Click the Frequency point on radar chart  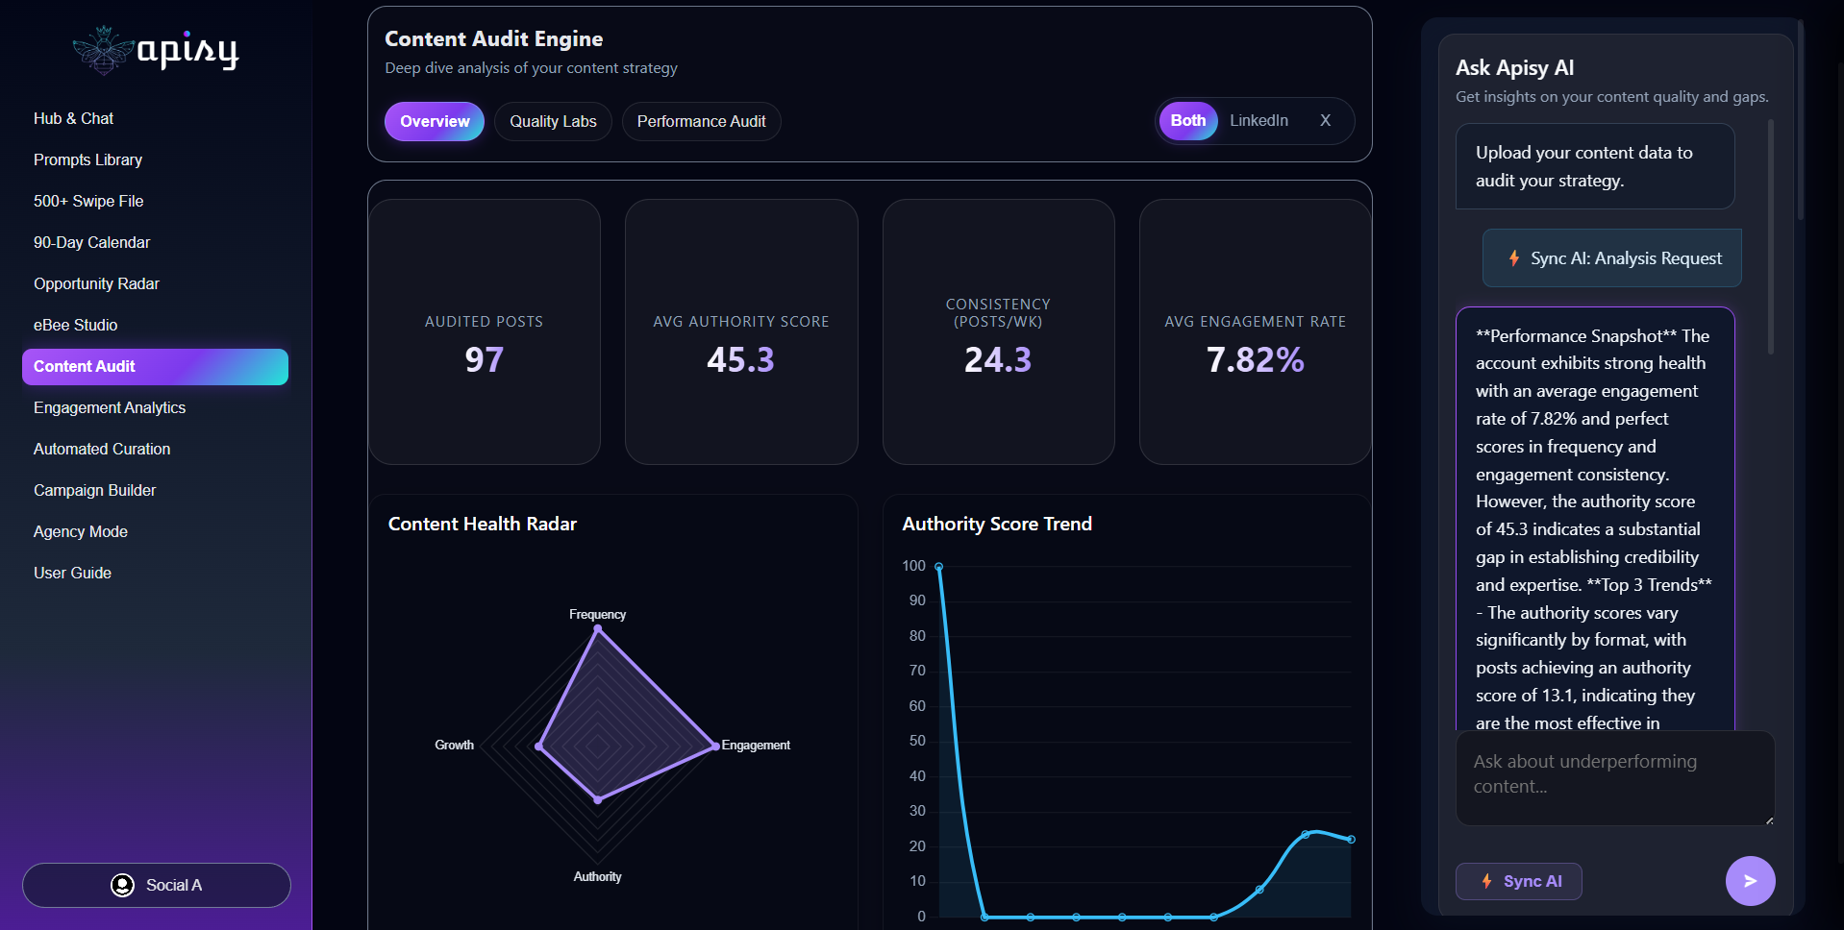598,629
